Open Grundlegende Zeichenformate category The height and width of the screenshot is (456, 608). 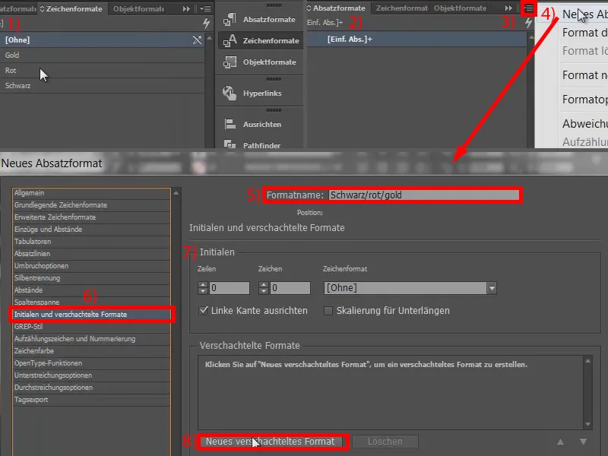91,205
